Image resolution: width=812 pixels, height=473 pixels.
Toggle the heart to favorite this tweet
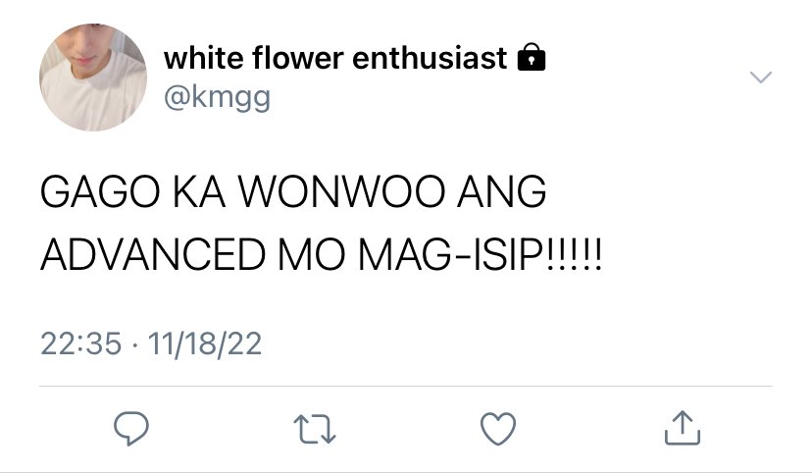[x=498, y=429]
